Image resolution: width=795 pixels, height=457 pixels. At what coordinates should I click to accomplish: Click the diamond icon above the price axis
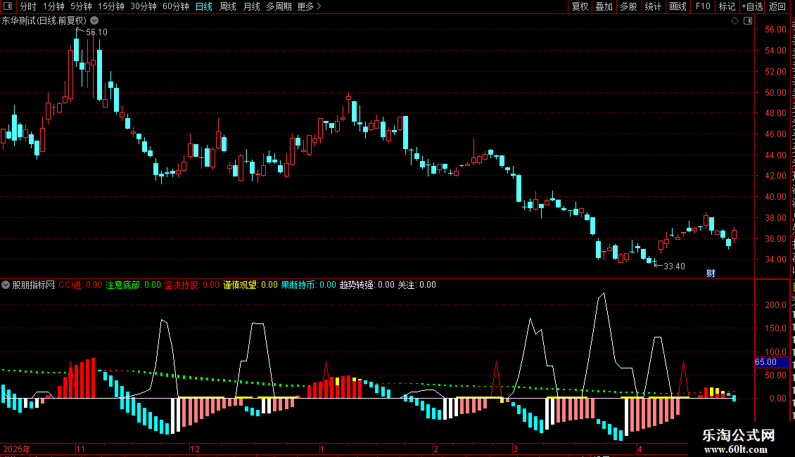[734, 20]
